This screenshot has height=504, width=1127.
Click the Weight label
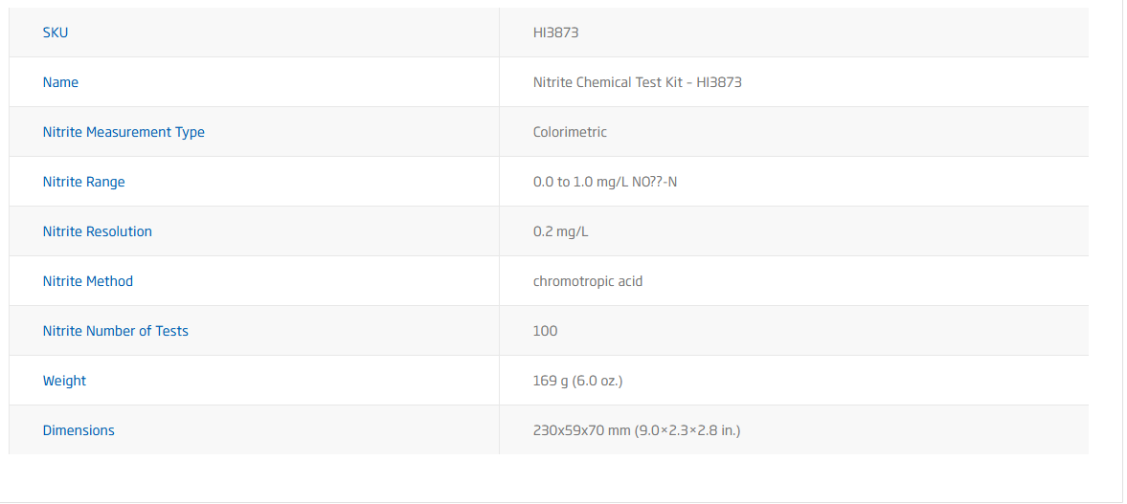coord(64,381)
